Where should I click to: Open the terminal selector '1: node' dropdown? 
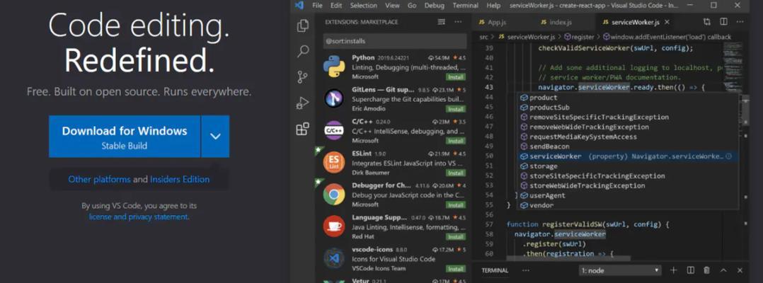tap(621, 270)
